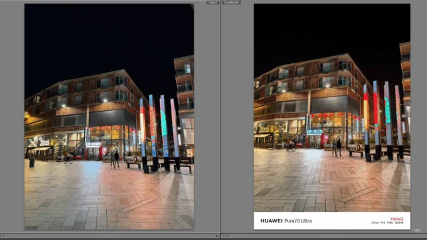This screenshot has height=240, width=427.
Task: Click reject flag icon under Candidate photo
Action: point(227,236)
